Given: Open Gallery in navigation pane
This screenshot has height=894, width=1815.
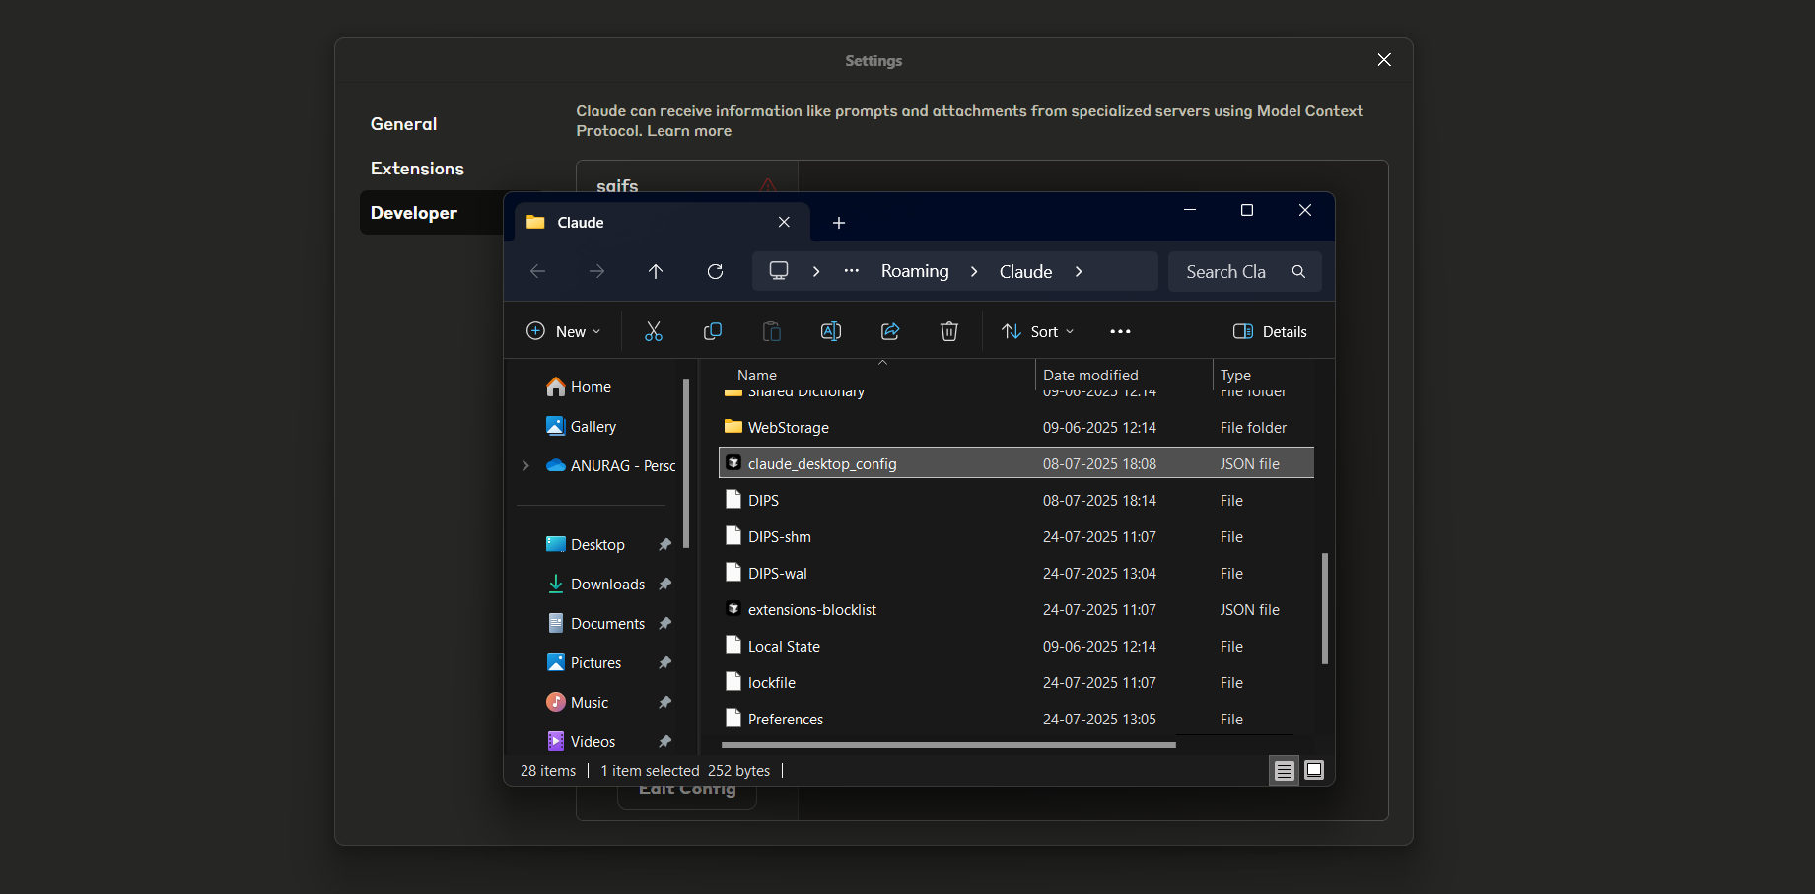Looking at the screenshot, I should (x=582, y=426).
